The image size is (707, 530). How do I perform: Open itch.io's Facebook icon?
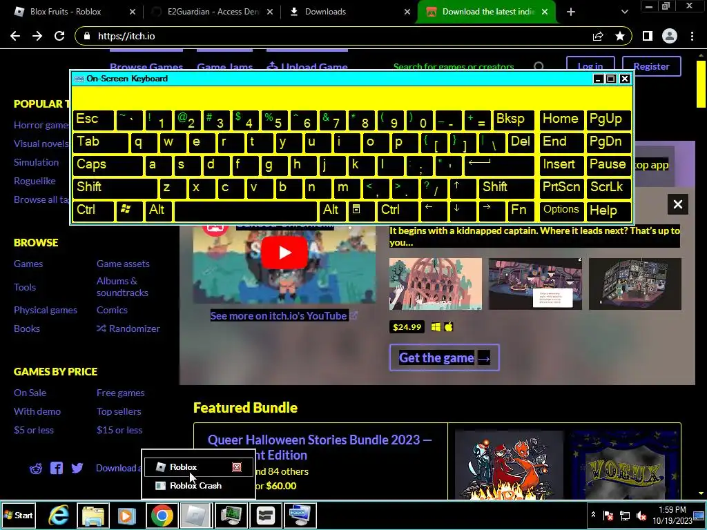[57, 469]
